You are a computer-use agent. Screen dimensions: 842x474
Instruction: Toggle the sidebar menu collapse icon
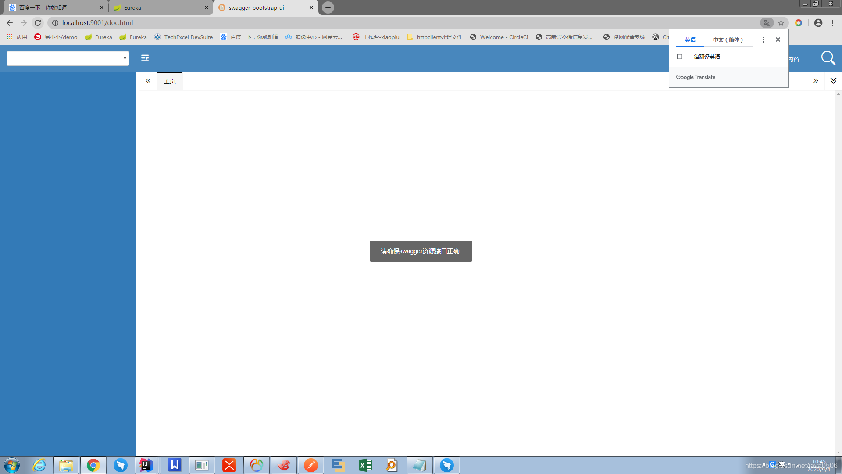click(x=145, y=58)
